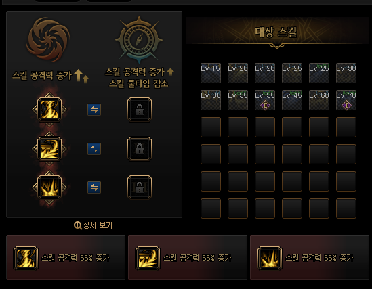The height and width of the screenshot is (289, 372).
Task: Click the locked slot II icon
Action: [140, 148]
